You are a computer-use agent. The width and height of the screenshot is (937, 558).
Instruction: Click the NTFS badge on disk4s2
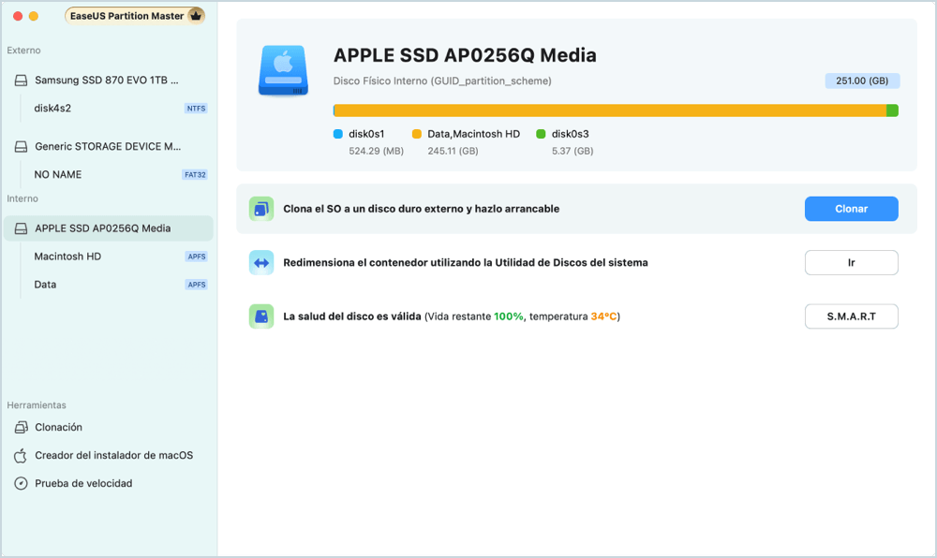point(196,108)
